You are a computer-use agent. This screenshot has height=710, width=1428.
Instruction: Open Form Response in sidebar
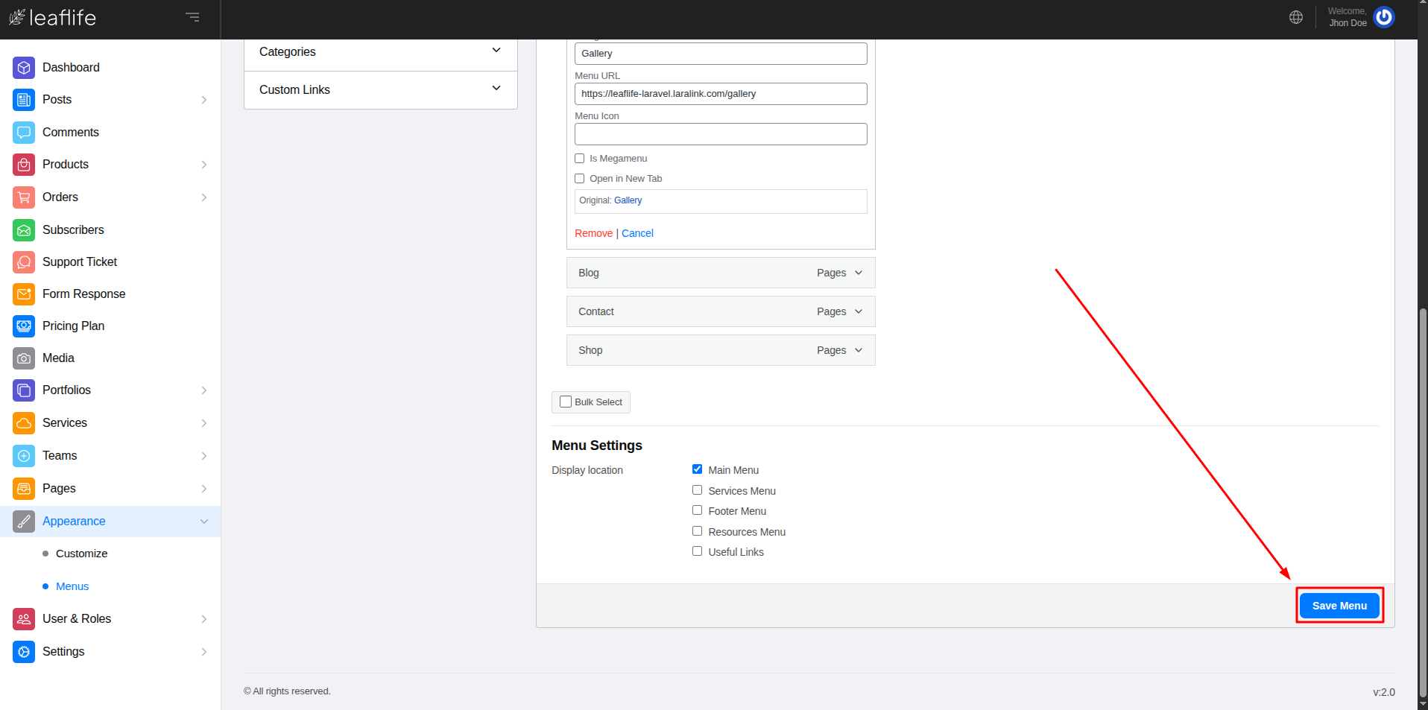[x=83, y=294]
